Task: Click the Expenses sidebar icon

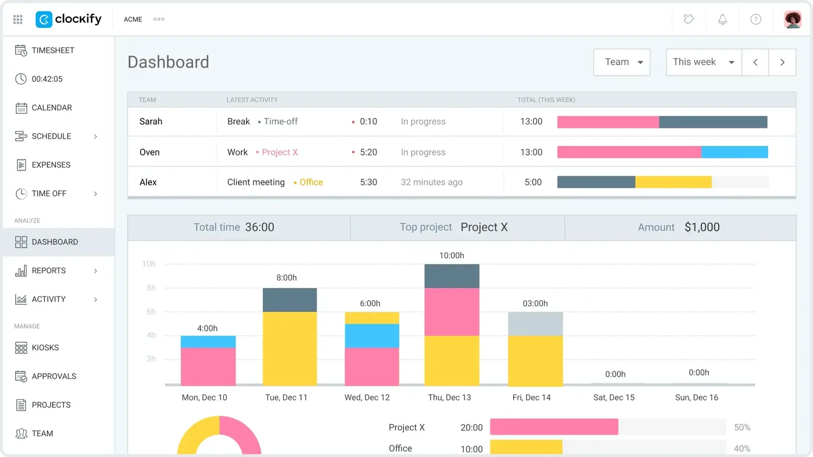Action: pyautogui.click(x=21, y=165)
